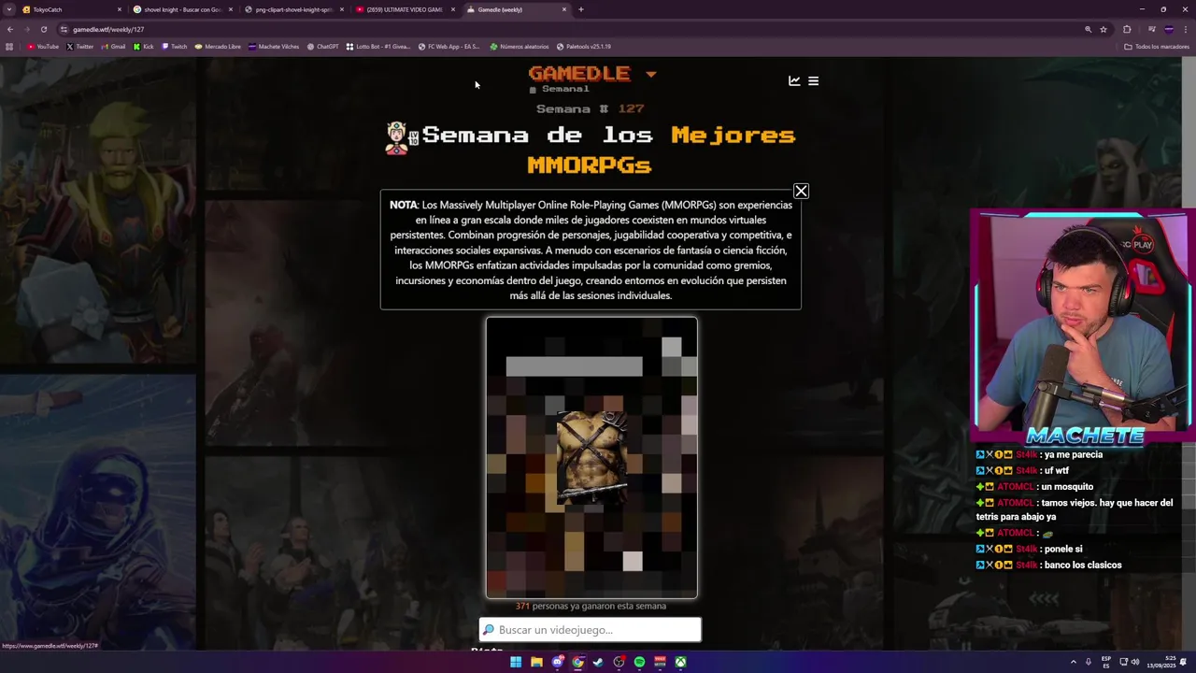Open the Twitch bookmark
The height and width of the screenshot is (673, 1196).
175,47
